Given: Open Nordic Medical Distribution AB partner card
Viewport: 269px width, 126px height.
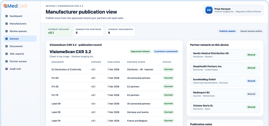Looking at the screenshot, I should click(x=225, y=55).
